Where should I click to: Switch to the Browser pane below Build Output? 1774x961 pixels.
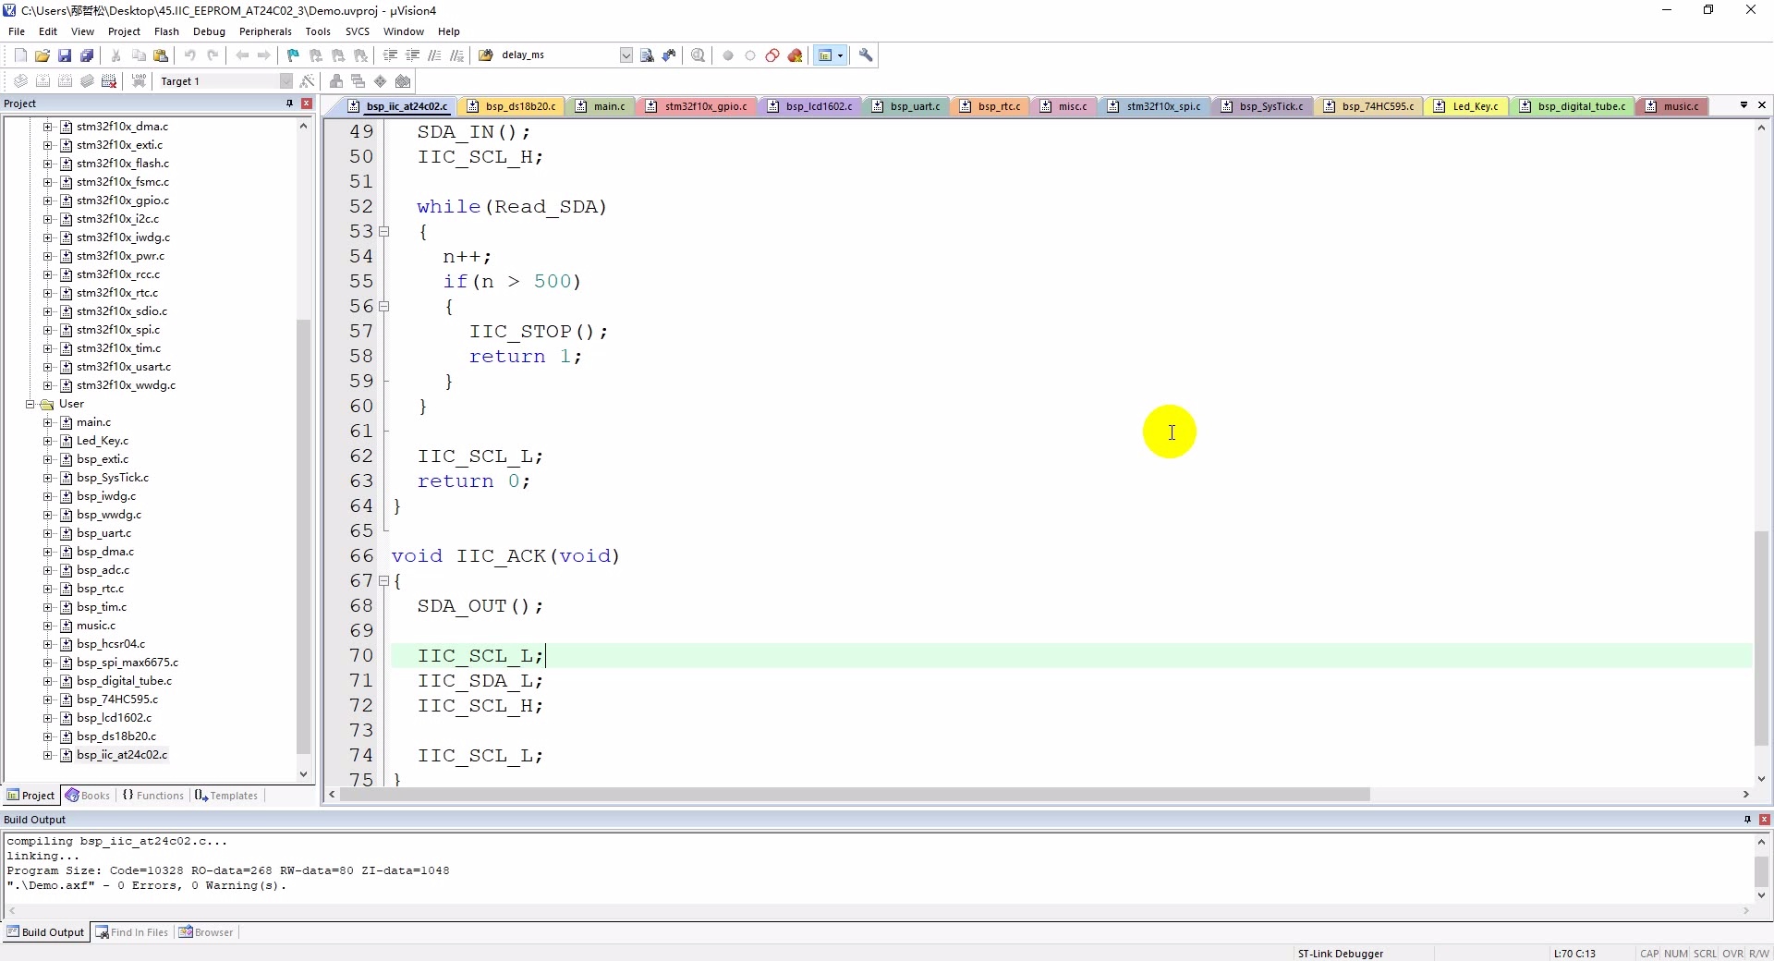207,931
